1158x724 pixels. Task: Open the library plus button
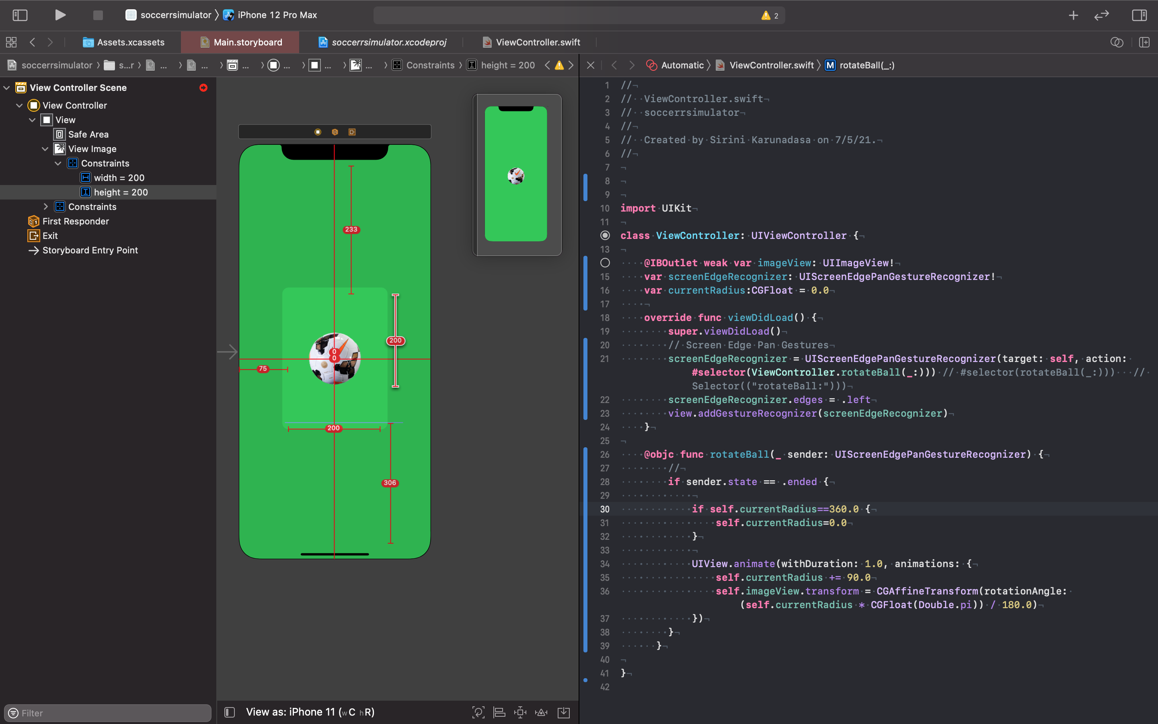[x=1073, y=15]
